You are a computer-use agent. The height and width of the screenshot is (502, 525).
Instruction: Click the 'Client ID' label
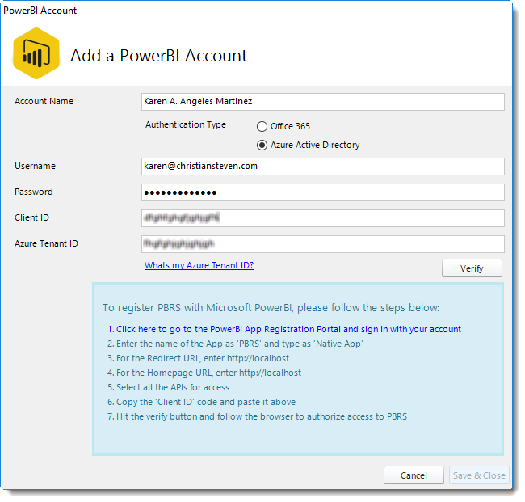(x=31, y=217)
